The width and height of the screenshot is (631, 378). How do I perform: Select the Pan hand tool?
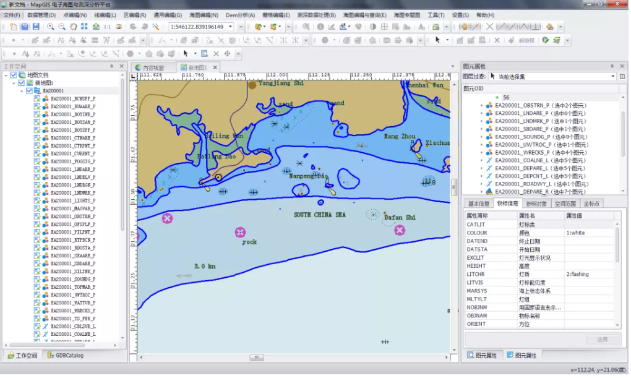click(x=73, y=27)
